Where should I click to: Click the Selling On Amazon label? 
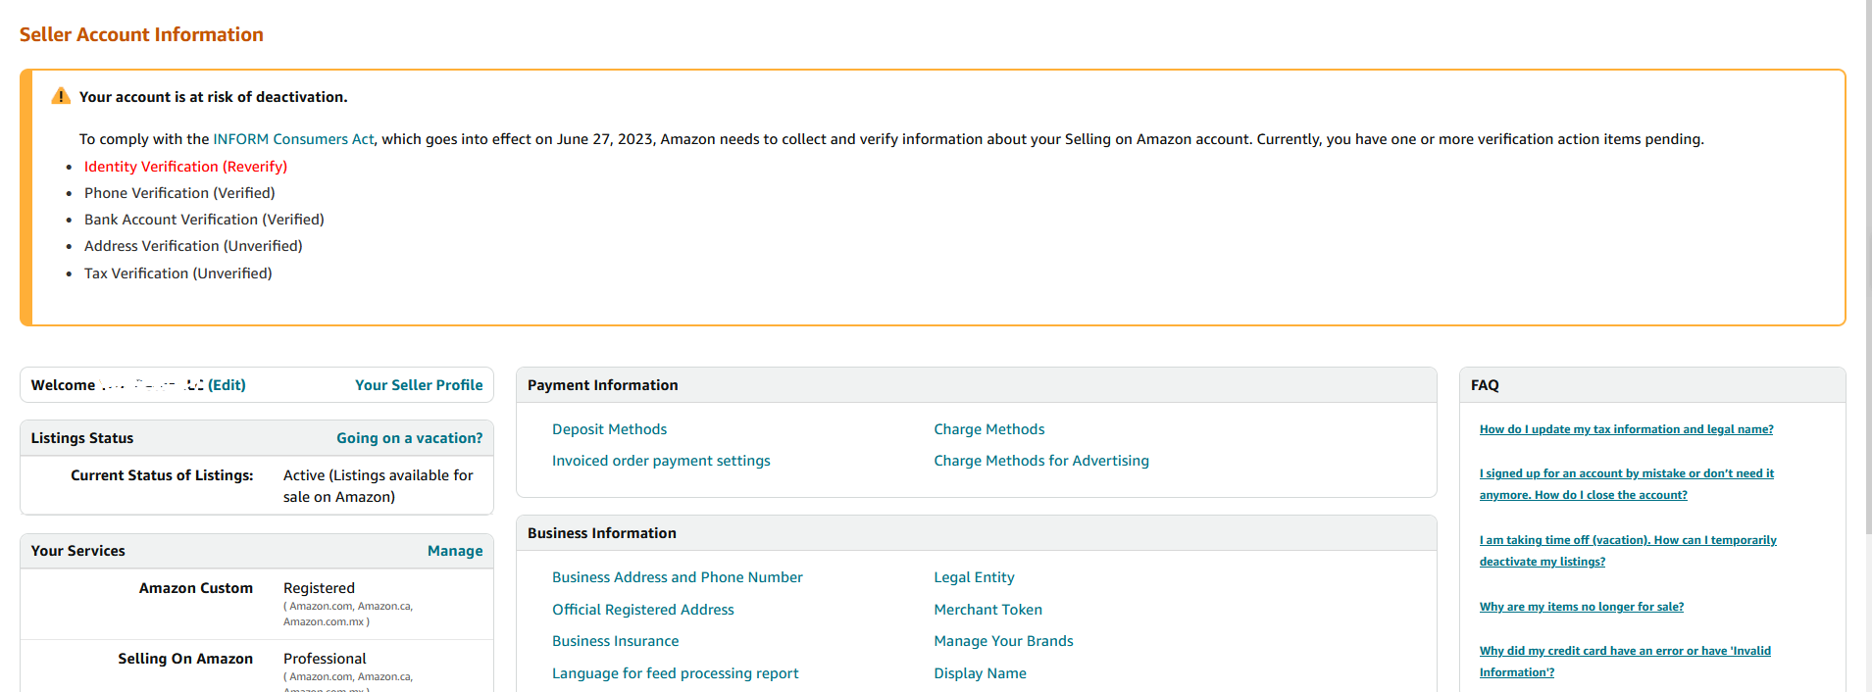click(x=185, y=659)
